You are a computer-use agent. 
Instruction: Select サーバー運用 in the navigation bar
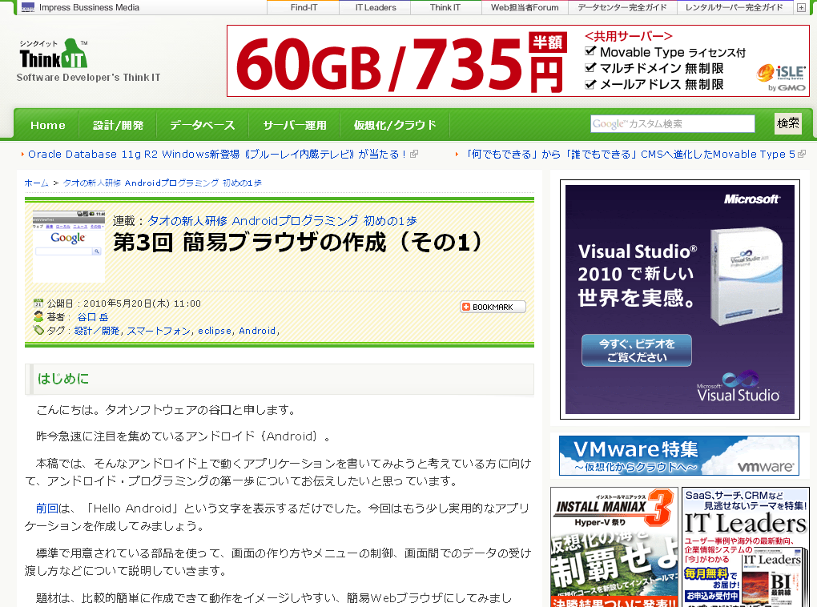[x=295, y=125]
